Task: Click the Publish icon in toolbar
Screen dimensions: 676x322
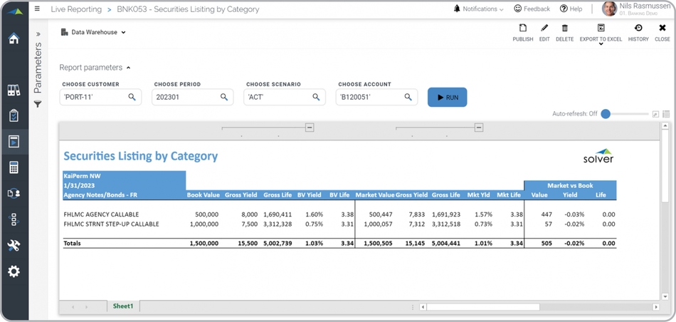Action: 522,28
